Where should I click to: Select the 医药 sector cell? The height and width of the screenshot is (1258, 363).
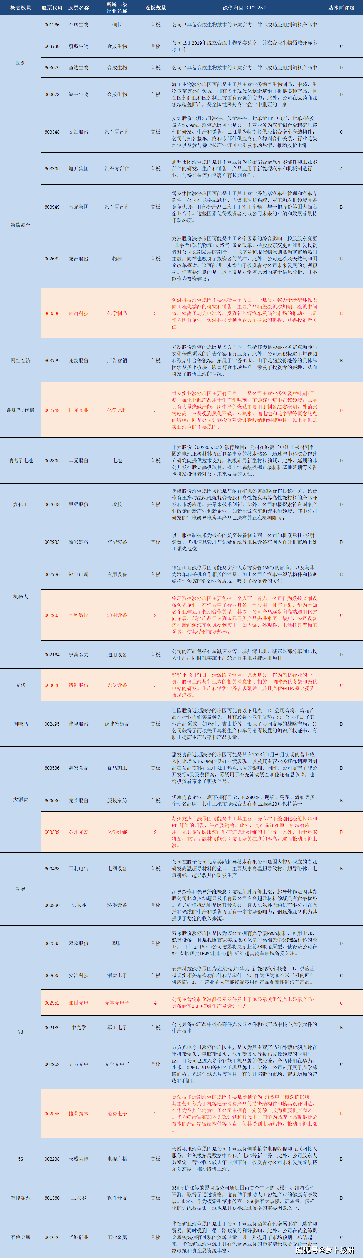click(21, 63)
